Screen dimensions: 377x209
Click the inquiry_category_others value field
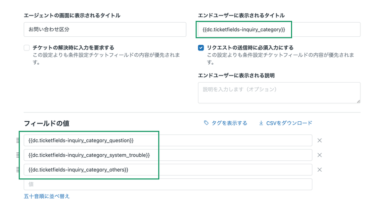(168, 170)
